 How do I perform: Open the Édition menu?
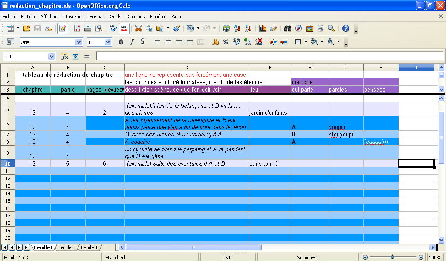coord(28,17)
